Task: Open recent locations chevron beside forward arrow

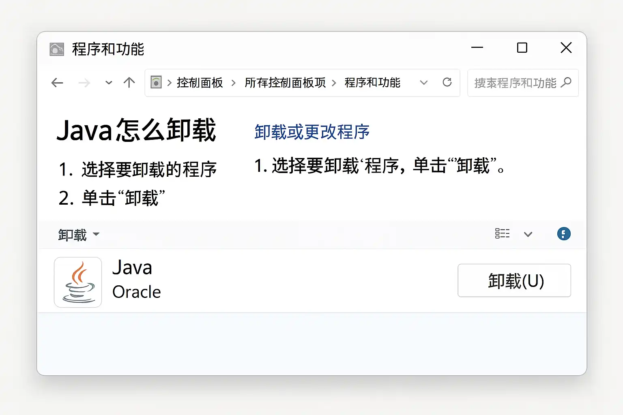Action: point(109,83)
